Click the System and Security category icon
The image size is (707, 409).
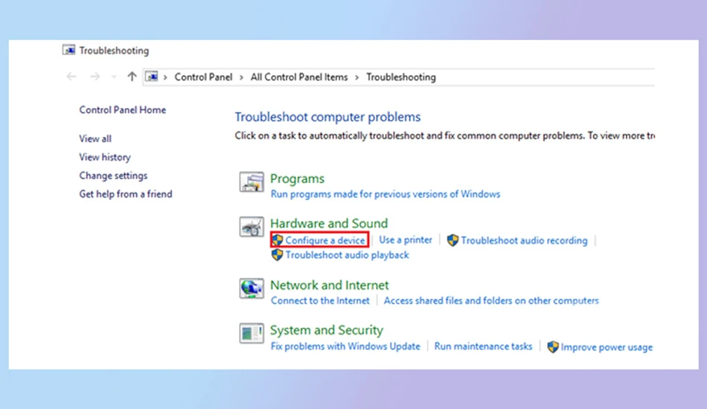pos(251,333)
